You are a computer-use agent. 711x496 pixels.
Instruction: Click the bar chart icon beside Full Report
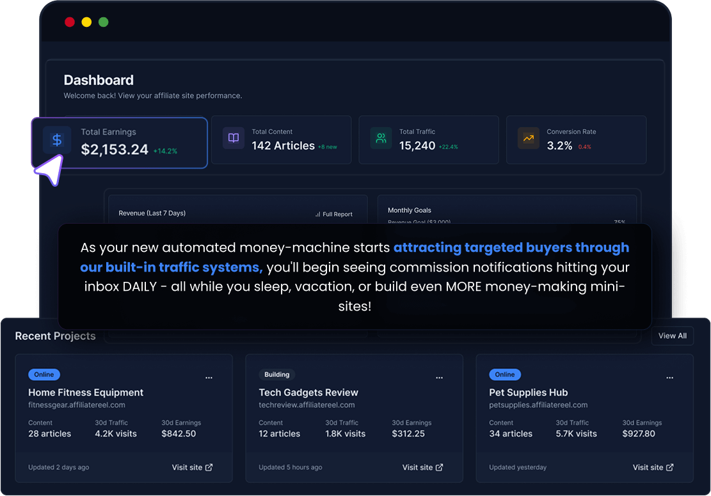(317, 214)
